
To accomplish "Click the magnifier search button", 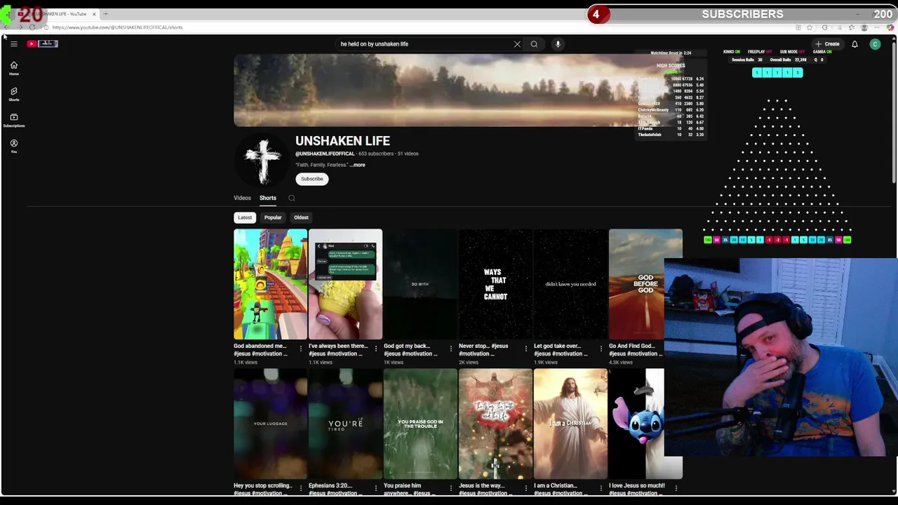I will tap(534, 44).
